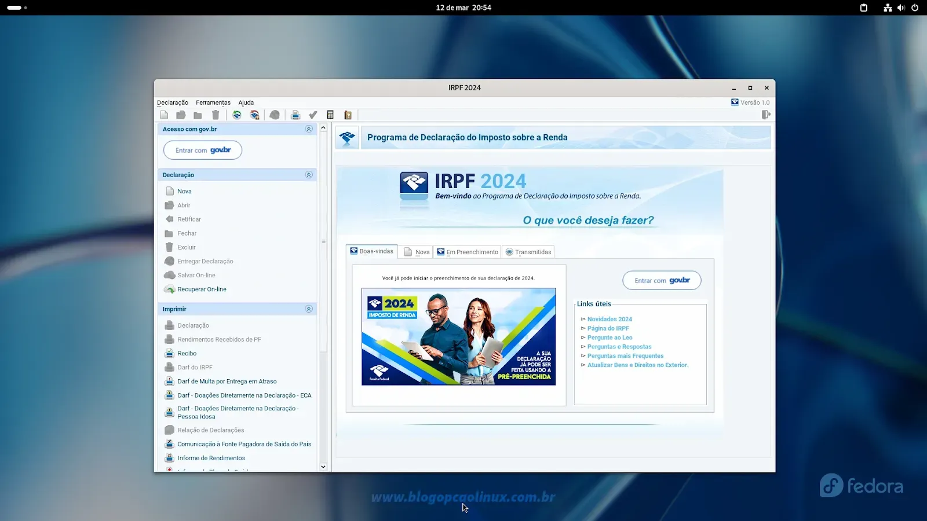Open Atualizar Bens e Direitos no Exterior link

point(638,365)
